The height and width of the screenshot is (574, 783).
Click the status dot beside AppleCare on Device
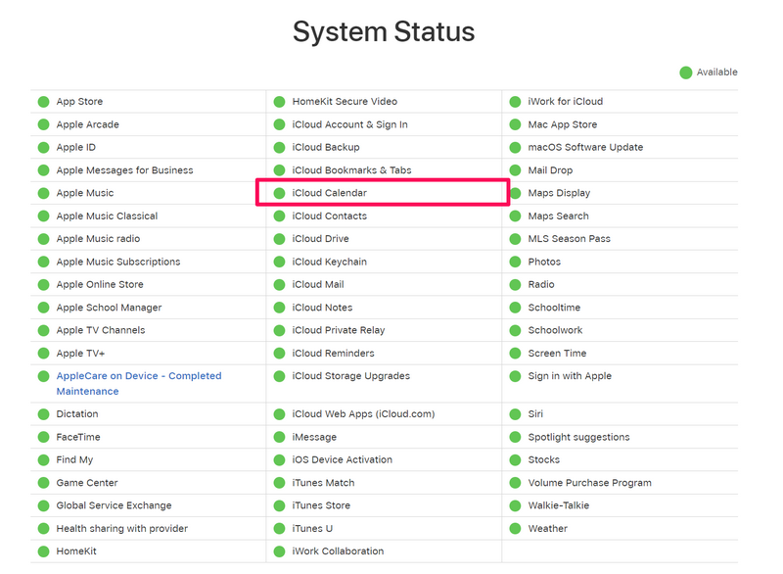pyautogui.click(x=43, y=376)
